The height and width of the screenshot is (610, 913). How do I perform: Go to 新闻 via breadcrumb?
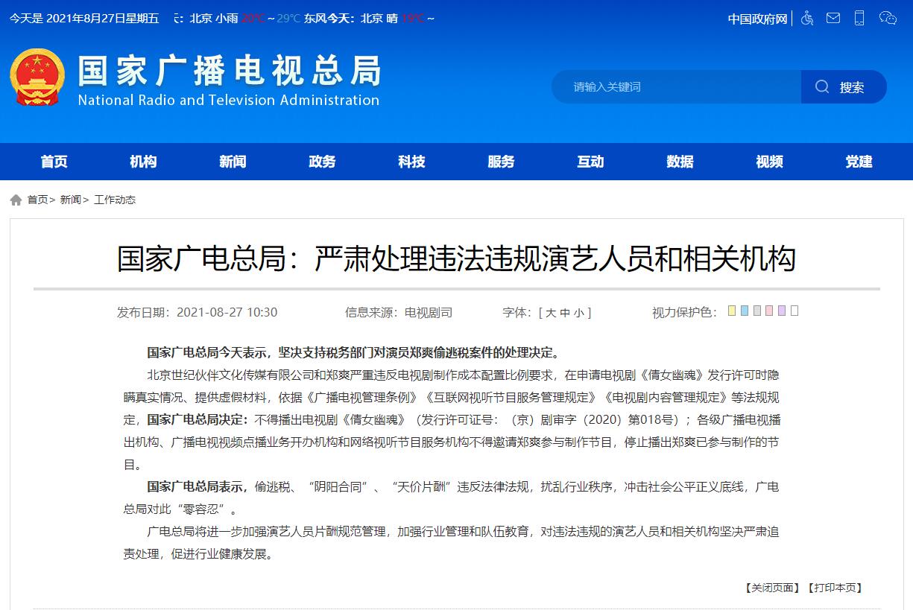(71, 200)
